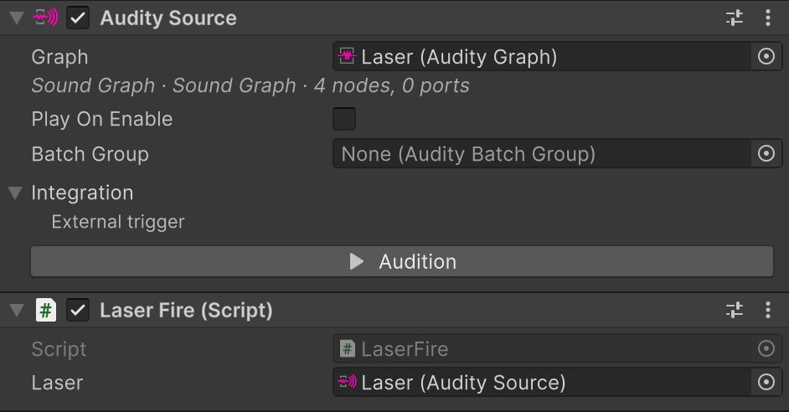Open Audity Source more options menu

coord(767,18)
